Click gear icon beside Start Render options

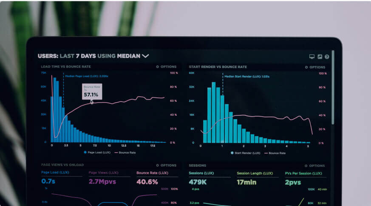(x=306, y=67)
